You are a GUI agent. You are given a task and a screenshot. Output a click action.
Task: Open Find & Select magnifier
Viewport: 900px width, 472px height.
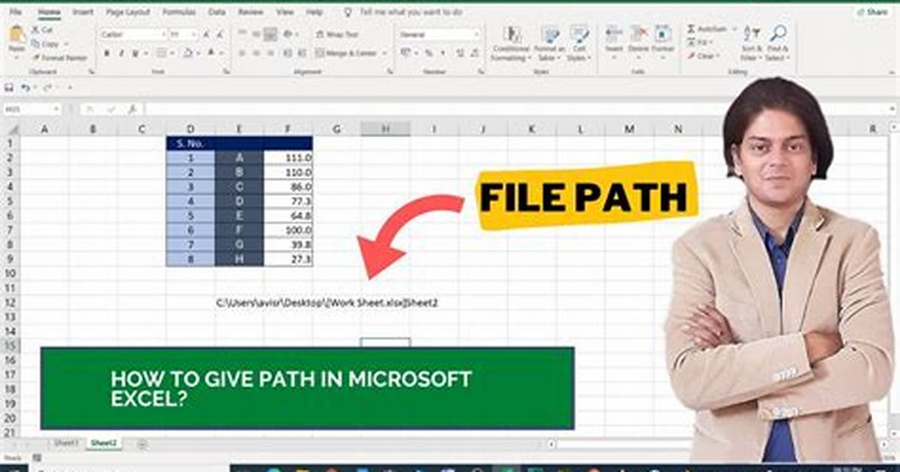(x=778, y=44)
